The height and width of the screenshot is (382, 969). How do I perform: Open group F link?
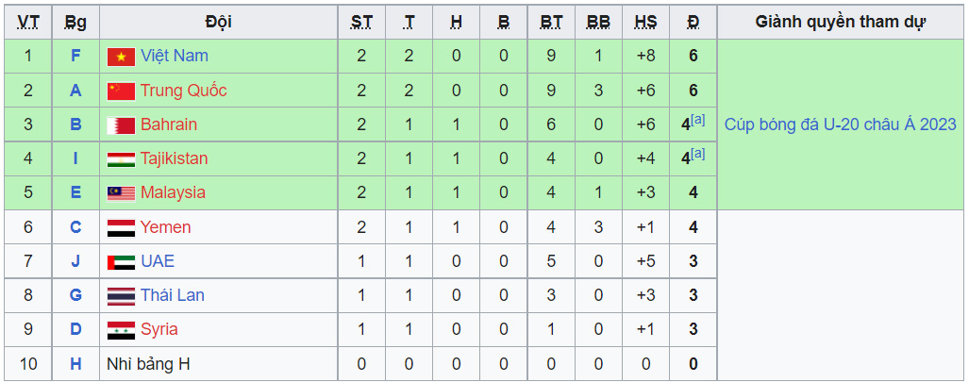coord(75,57)
